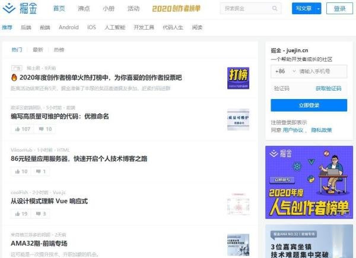Viewport: 356px width, 258px height.
Task: Click 获取验证码 link
Action: pyautogui.click(x=329, y=88)
